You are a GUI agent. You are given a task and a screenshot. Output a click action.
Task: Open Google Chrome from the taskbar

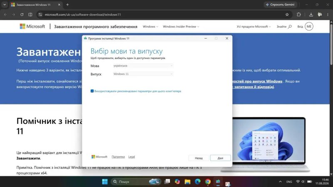click(208, 182)
